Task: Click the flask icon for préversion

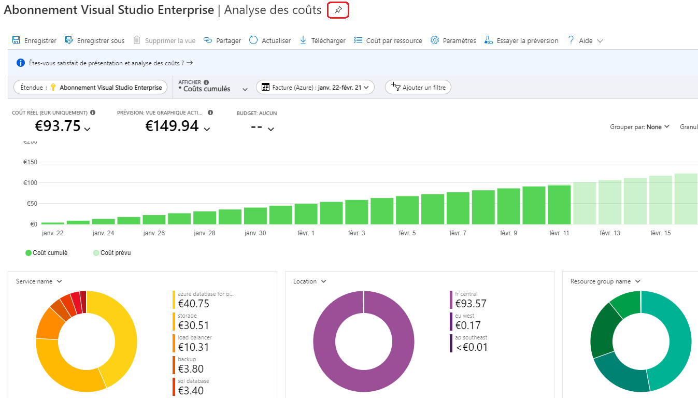Action: pos(488,40)
